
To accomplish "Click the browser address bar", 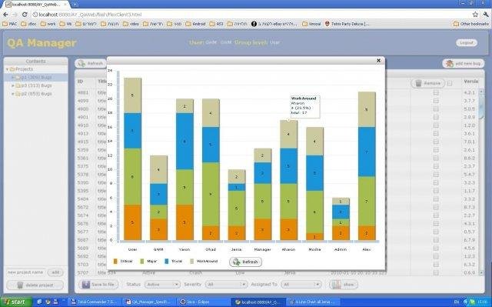I will point(251,15).
